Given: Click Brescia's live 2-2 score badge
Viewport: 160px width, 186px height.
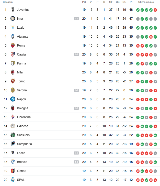Looking at the screenshot, I should coord(76,162).
